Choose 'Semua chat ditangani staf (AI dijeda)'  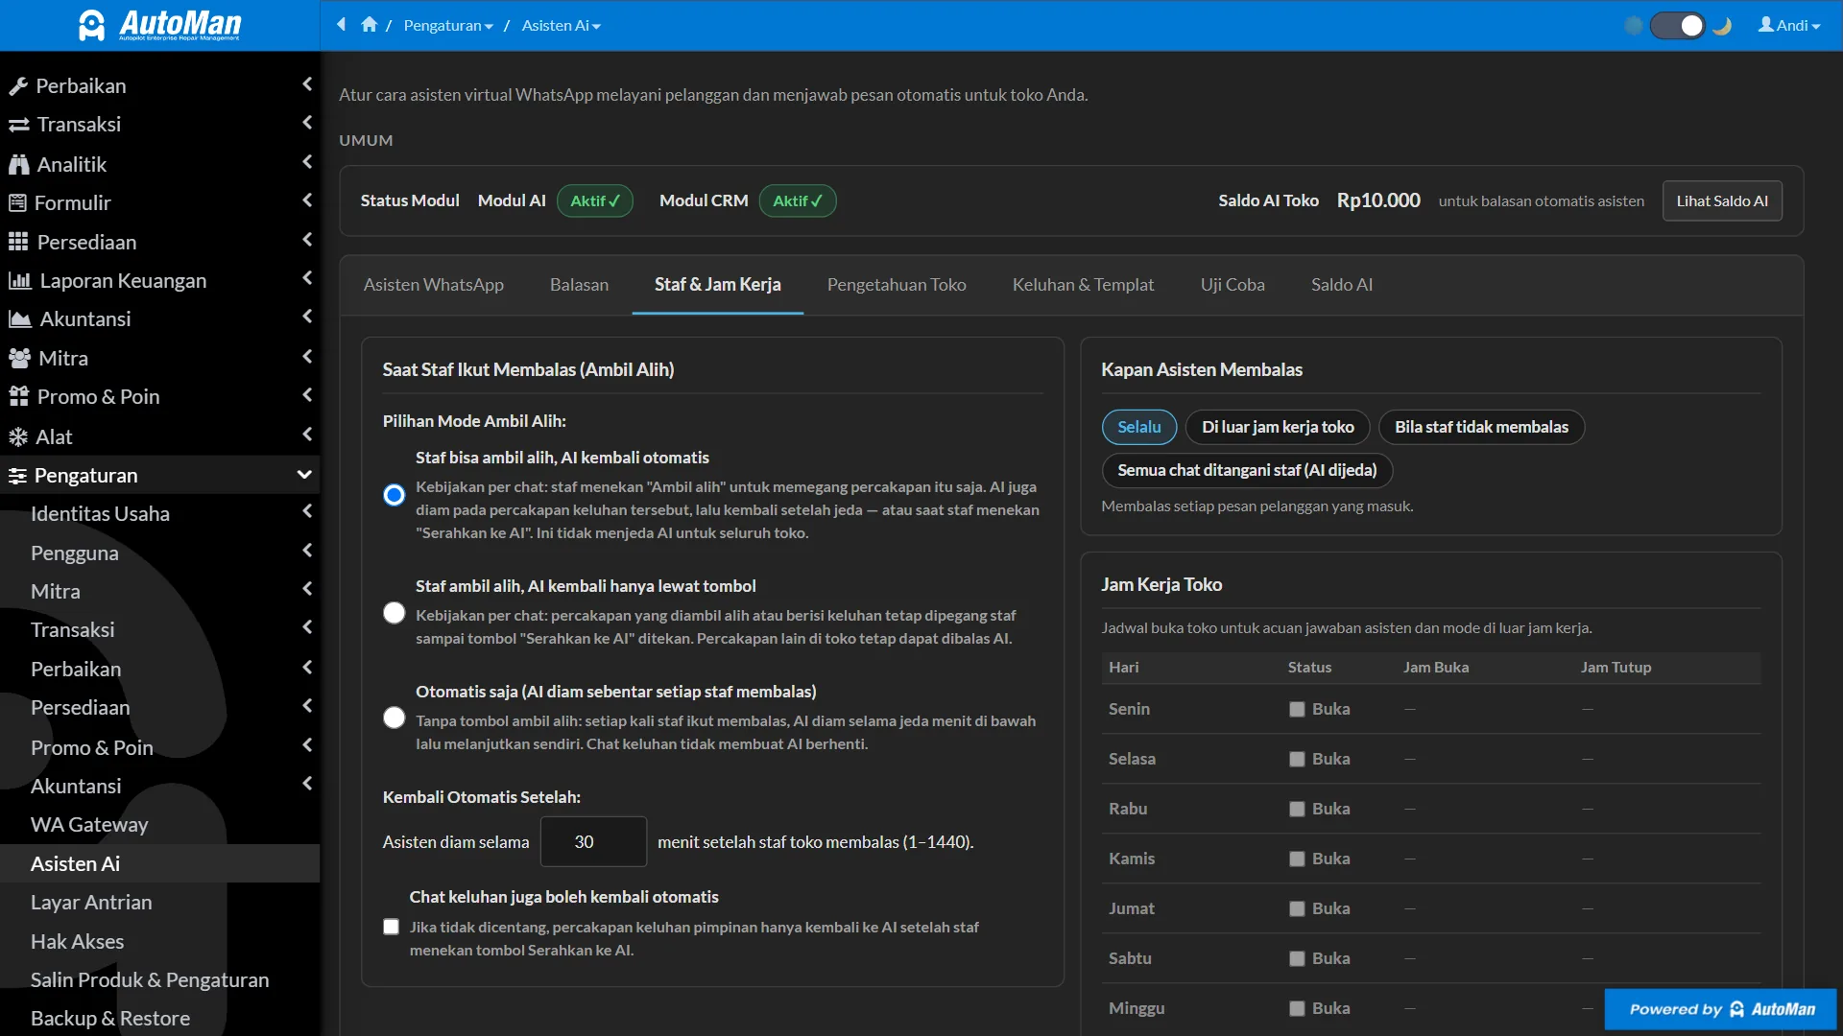point(1247,470)
